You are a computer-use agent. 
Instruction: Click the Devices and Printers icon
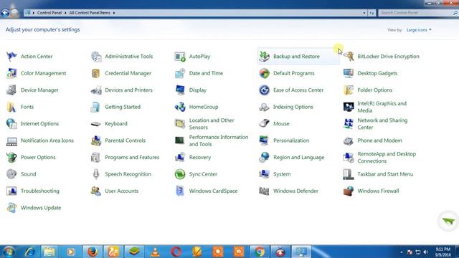tap(96, 90)
